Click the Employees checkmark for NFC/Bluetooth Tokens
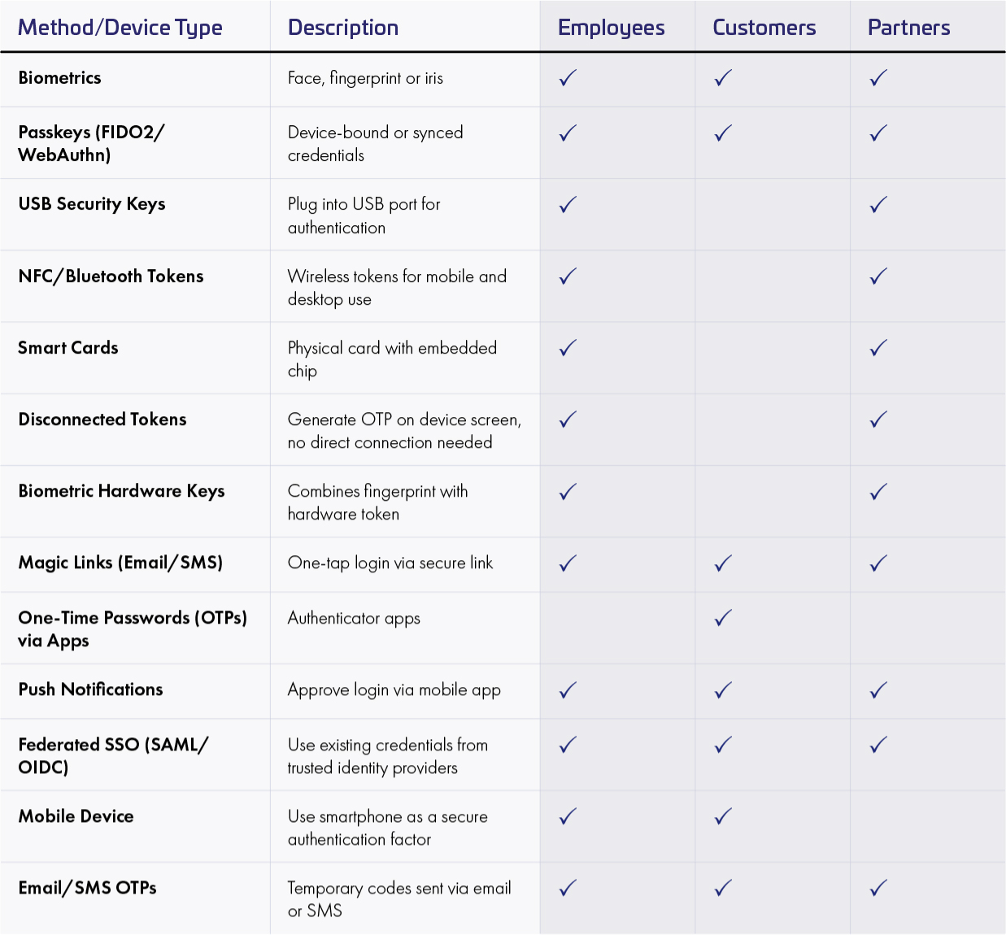 coord(568,276)
